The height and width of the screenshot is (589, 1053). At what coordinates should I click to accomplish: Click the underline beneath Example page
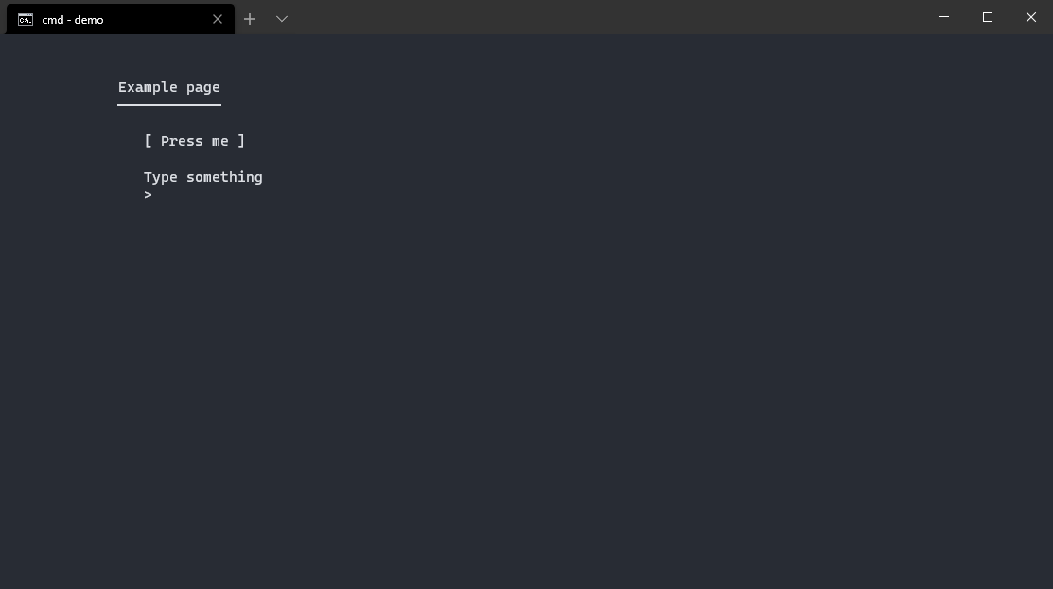168,104
